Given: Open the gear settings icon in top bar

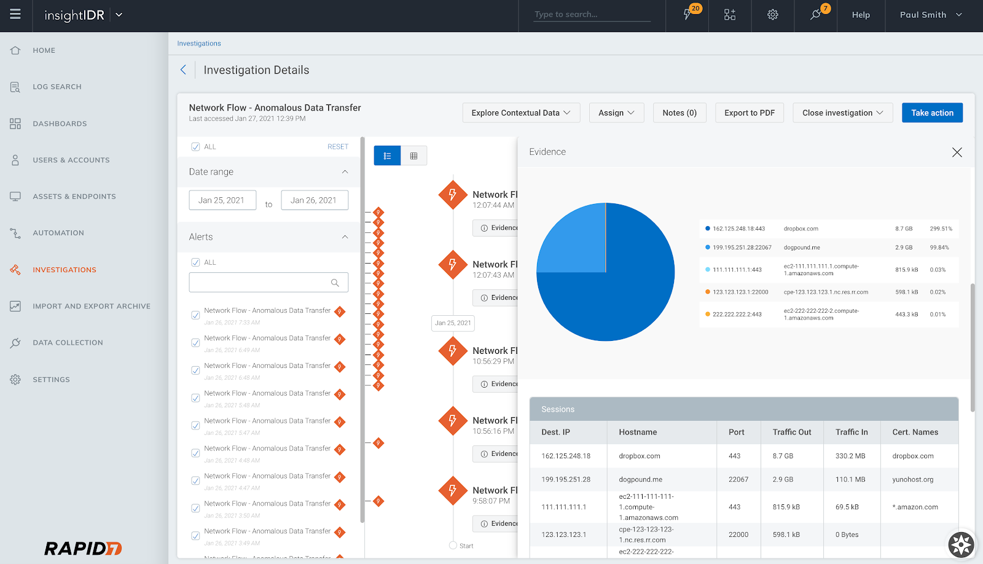Looking at the screenshot, I should click(773, 15).
